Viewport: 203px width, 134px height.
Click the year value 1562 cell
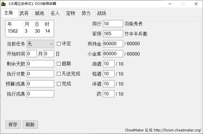pyautogui.click(x=13, y=31)
